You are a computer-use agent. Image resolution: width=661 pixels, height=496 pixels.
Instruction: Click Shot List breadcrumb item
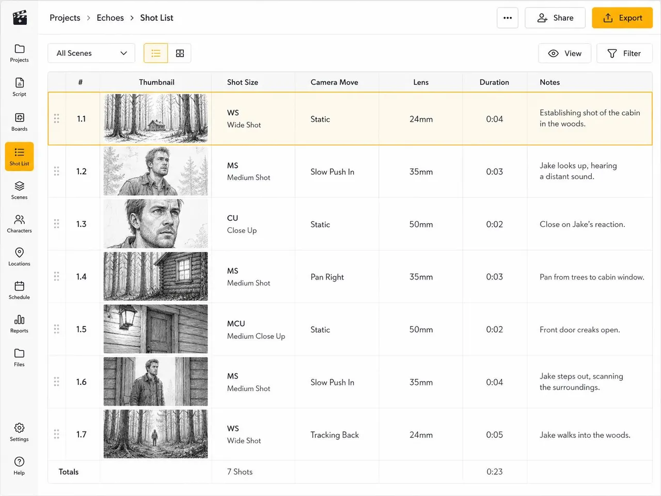click(x=156, y=18)
